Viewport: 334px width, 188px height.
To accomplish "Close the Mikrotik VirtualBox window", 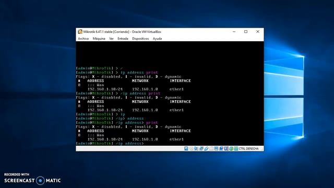I will [x=258, y=31].
